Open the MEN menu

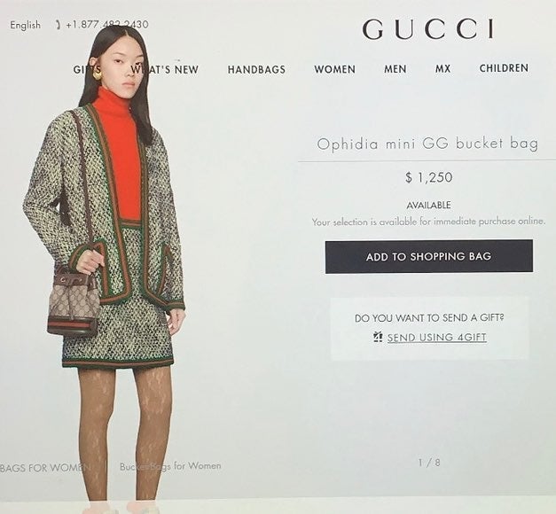point(395,68)
